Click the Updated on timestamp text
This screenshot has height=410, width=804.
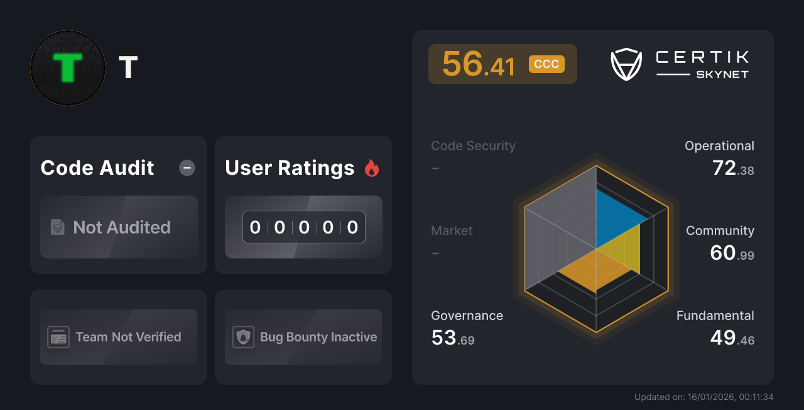pos(704,397)
